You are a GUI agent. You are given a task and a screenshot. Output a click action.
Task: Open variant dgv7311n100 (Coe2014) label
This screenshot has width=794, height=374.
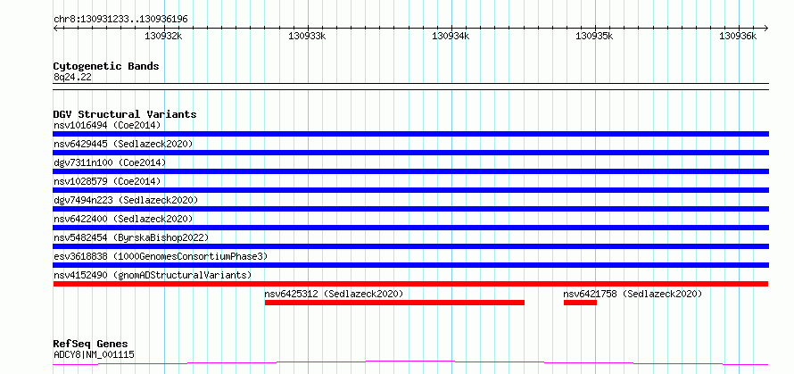click(x=110, y=162)
